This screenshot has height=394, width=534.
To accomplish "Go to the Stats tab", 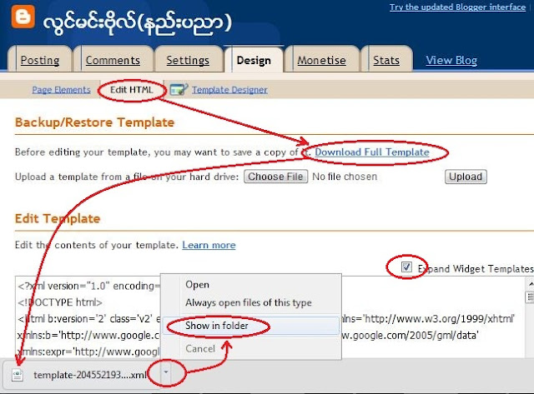I will (386, 60).
